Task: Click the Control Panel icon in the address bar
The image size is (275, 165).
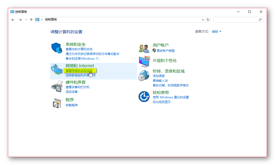Action: pyautogui.click(x=38, y=20)
